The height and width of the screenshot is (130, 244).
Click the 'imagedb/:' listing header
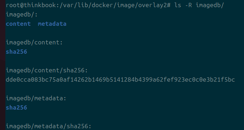coord(22,15)
